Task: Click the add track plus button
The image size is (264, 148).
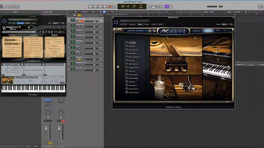Action: coord(70,15)
